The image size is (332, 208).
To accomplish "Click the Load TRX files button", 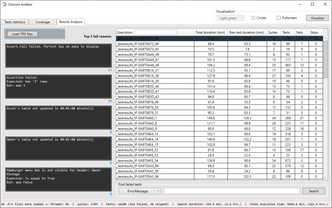I will click(22, 34).
